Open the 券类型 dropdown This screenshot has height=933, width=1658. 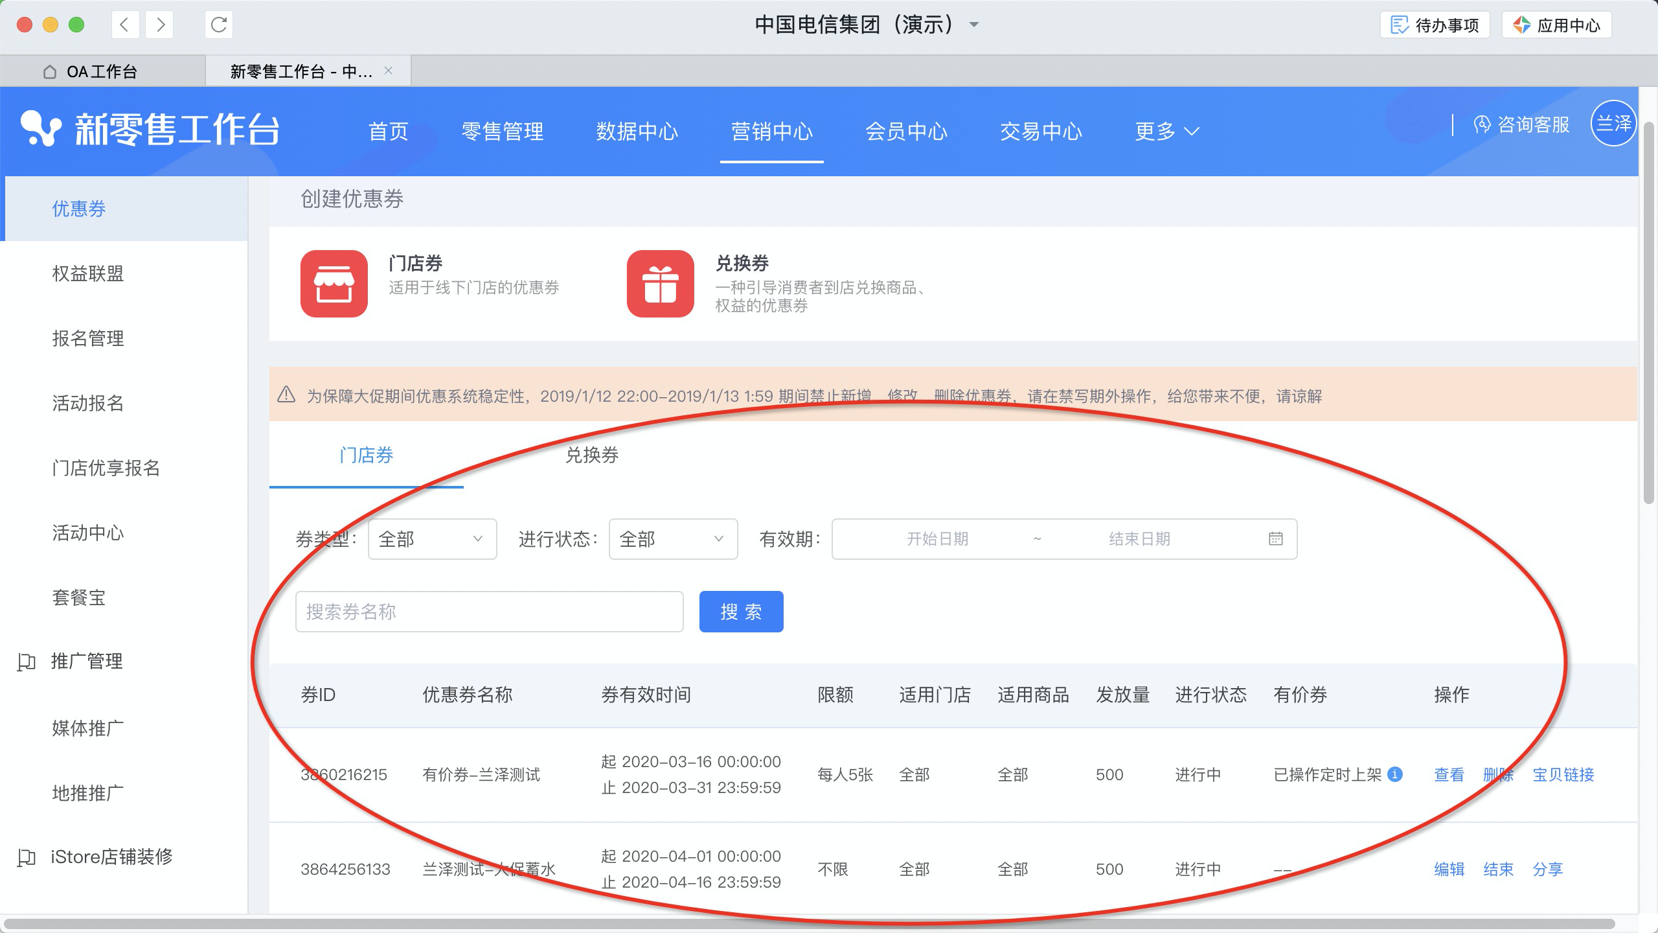[x=433, y=539]
